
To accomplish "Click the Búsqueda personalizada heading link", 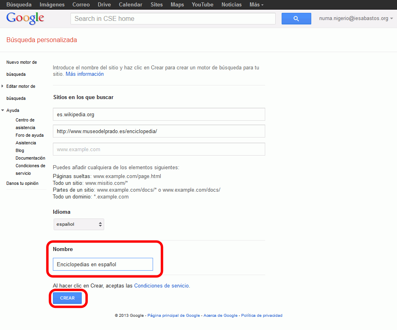I will (42, 40).
